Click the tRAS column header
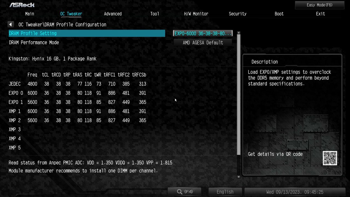 click(77, 75)
